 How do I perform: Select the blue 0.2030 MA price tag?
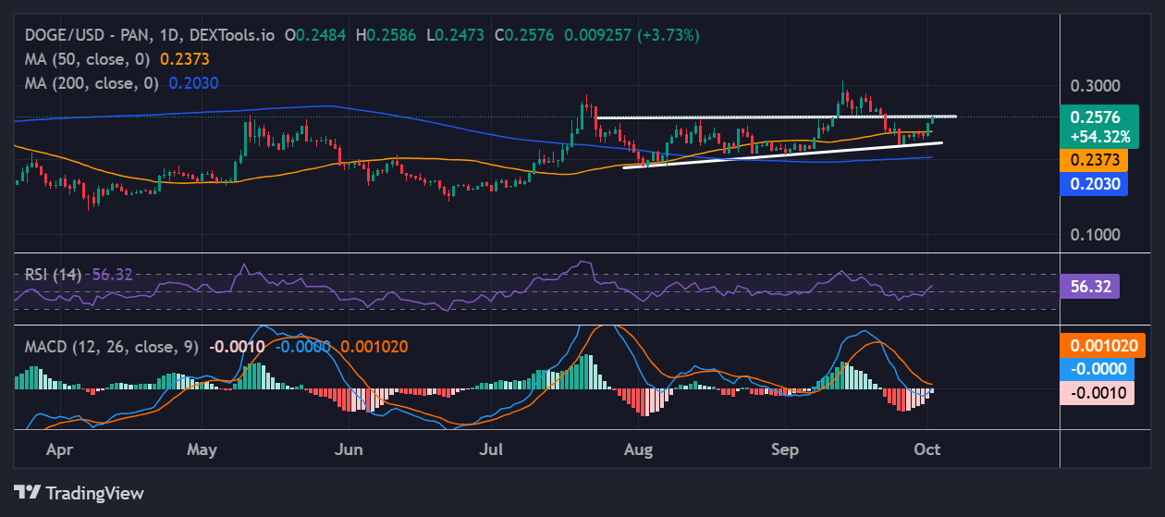tap(1095, 183)
